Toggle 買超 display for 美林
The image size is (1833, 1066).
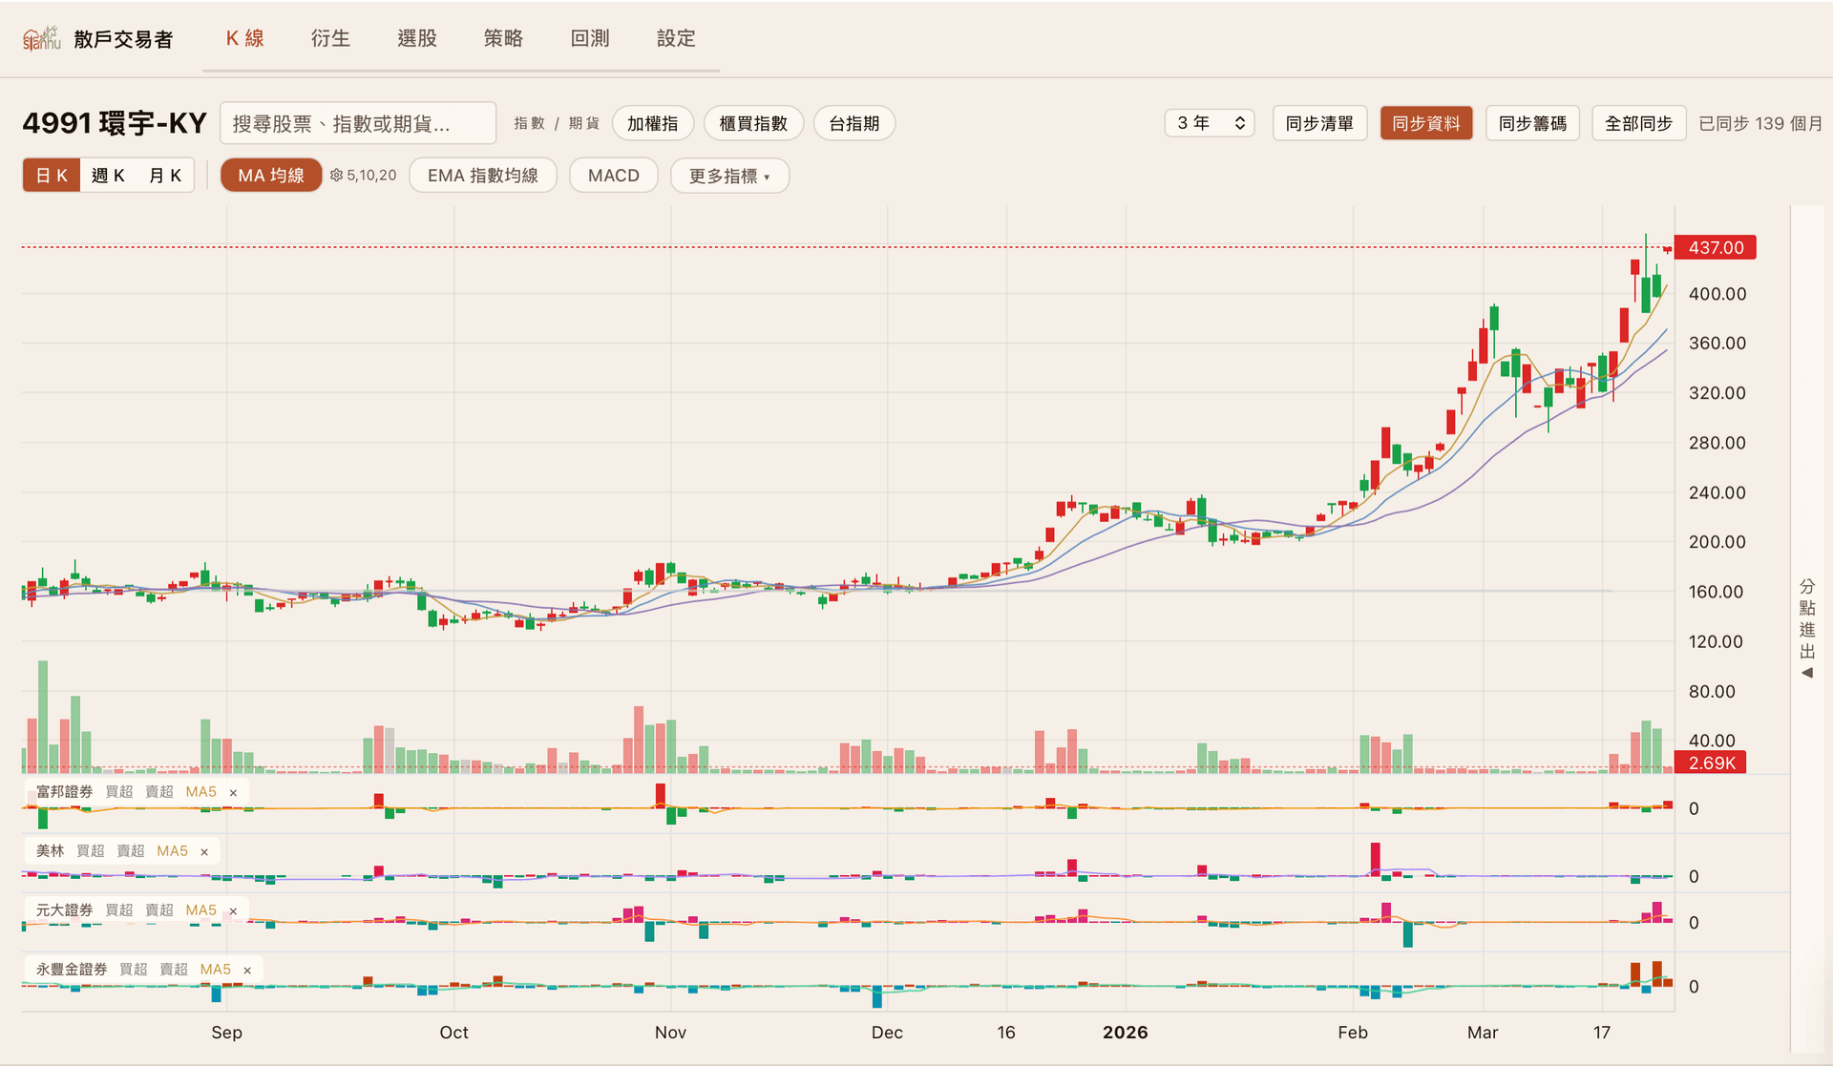[91, 851]
